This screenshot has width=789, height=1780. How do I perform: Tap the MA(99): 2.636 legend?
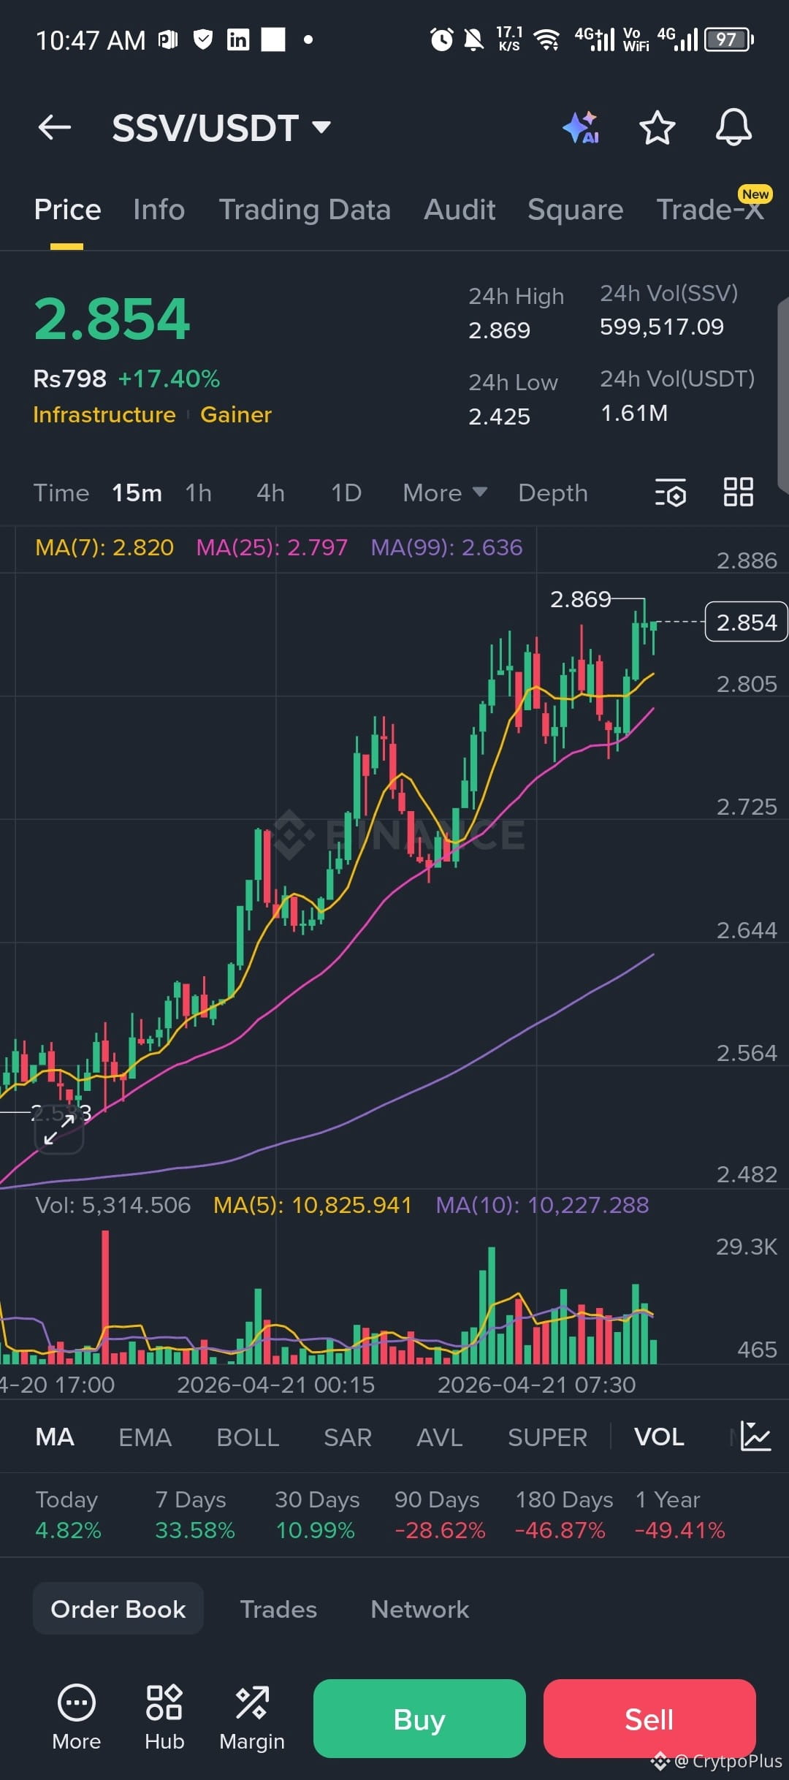tap(446, 547)
